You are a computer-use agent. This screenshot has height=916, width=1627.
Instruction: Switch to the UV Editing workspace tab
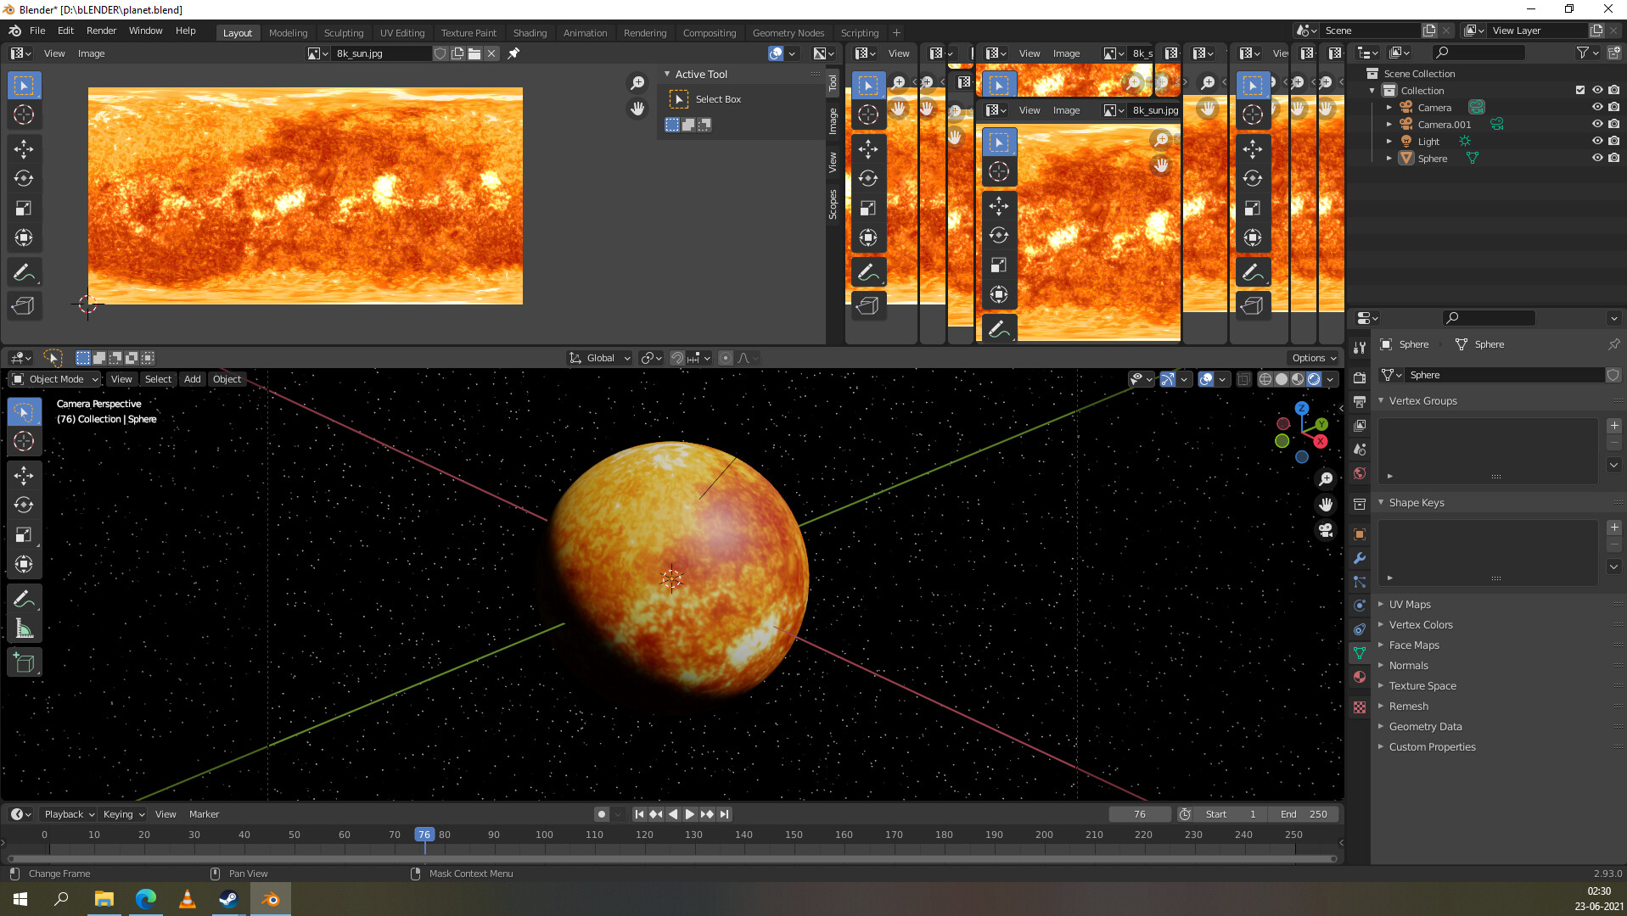coord(402,33)
